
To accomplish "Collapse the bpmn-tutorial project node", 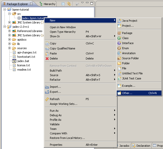I will click(x=5, y=10).
